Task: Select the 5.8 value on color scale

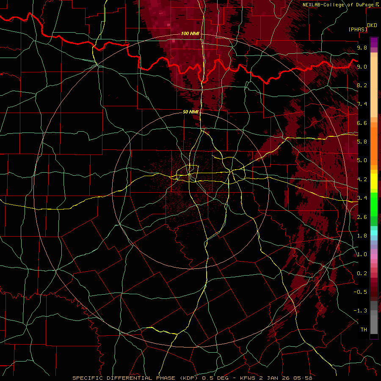Action: click(362, 142)
